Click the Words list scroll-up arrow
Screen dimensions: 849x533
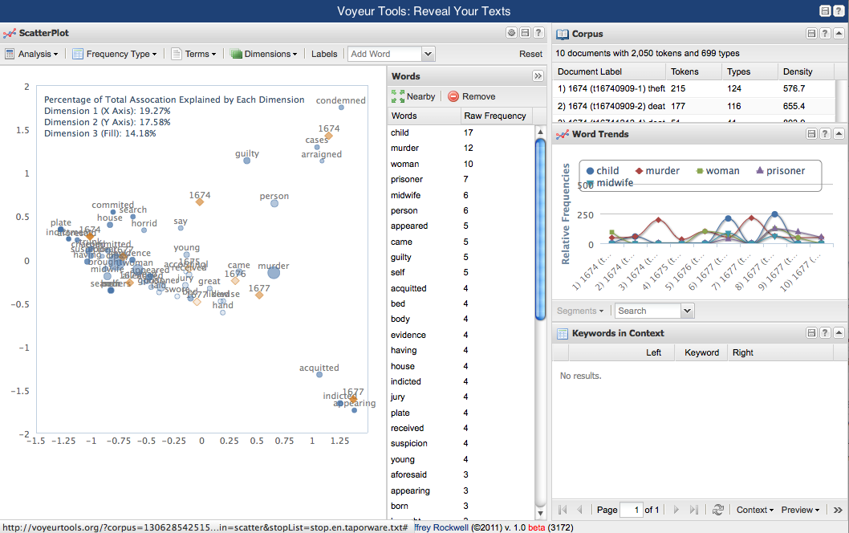pos(540,132)
